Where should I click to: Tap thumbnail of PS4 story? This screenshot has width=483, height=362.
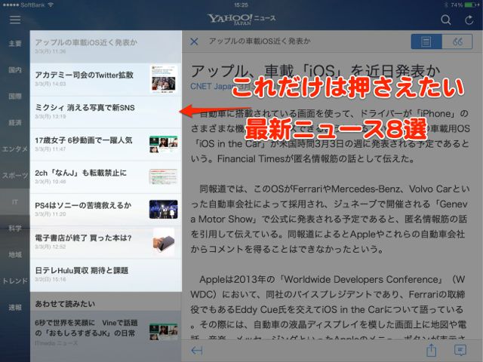(164, 210)
